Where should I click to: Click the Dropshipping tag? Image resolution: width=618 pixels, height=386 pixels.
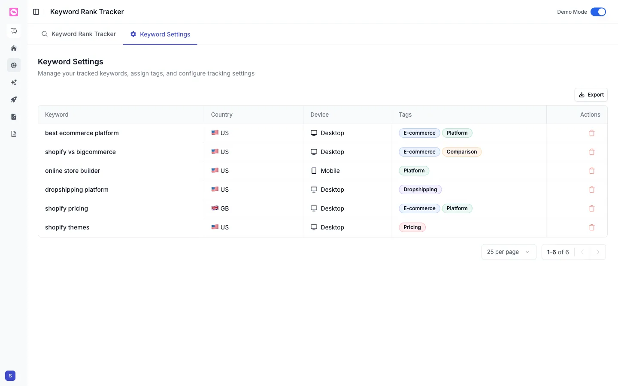click(x=420, y=190)
